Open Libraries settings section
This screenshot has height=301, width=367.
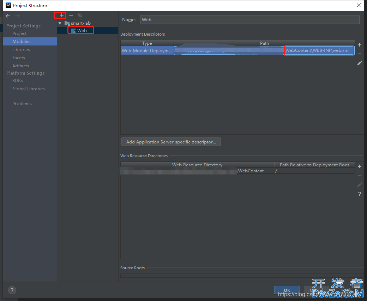(x=21, y=50)
